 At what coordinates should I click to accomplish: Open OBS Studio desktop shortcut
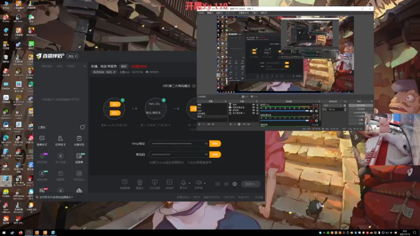pos(18,18)
